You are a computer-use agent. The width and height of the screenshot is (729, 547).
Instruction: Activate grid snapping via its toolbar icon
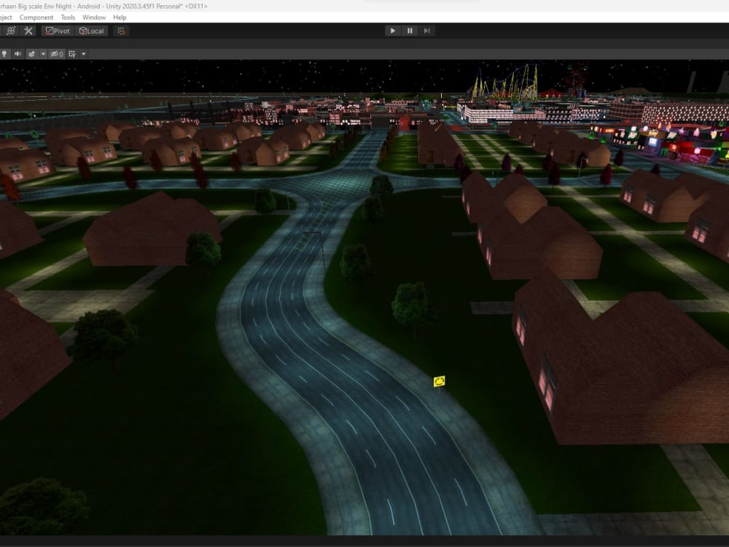pos(122,31)
